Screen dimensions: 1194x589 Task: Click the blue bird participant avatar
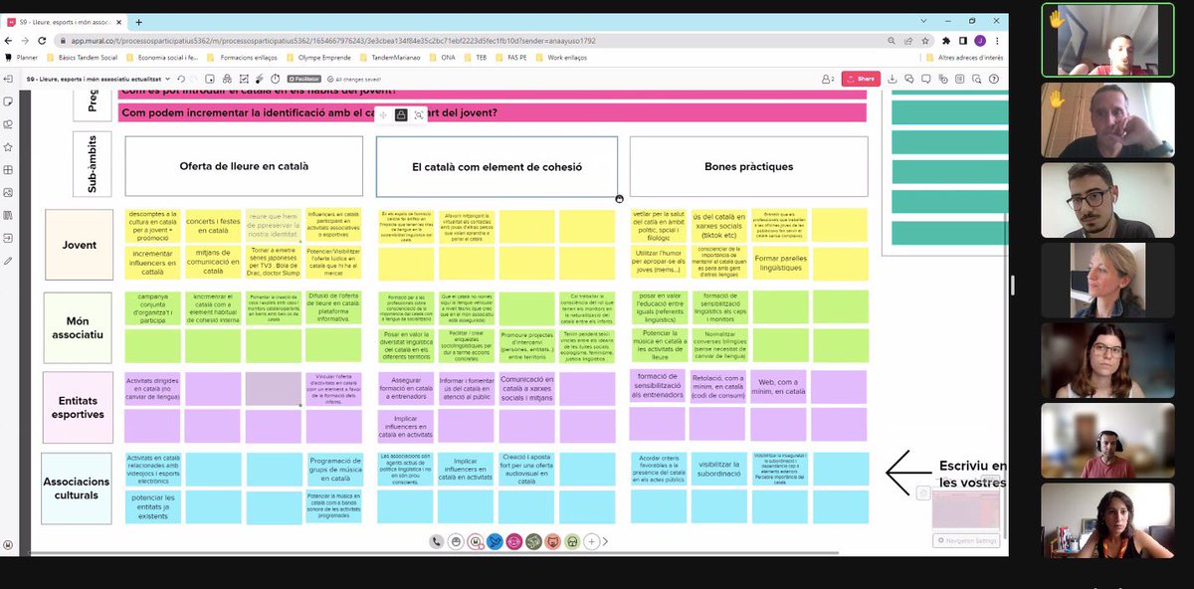pyautogui.click(x=495, y=542)
